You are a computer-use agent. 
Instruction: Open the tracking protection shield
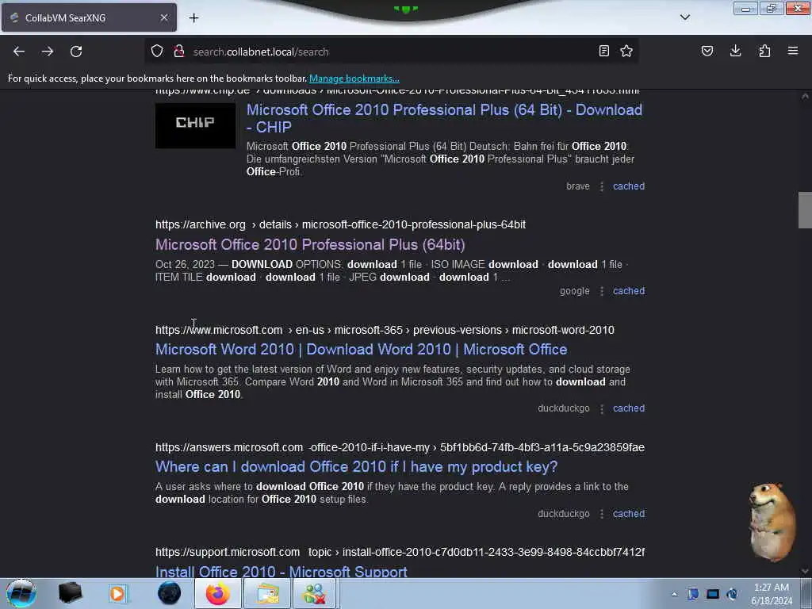pyautogui.click(x=157, y=51)
